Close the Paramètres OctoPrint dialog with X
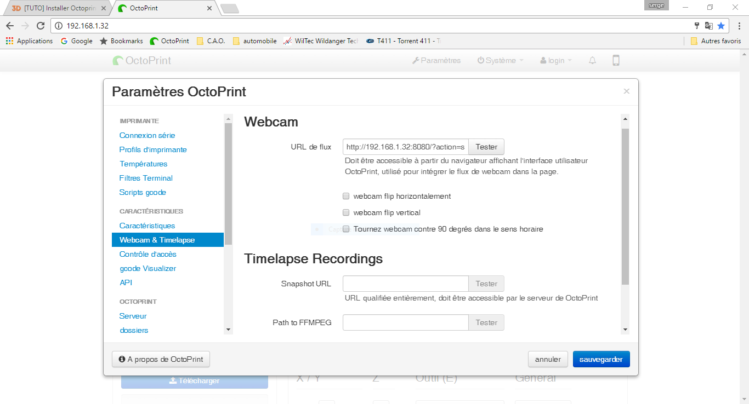Screen dimensions: 749x404 pyautogui.click(x=626, y=91)
